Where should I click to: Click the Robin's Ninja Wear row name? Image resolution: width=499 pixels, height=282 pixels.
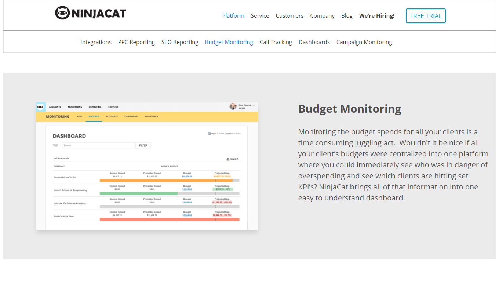click(63, 216)
